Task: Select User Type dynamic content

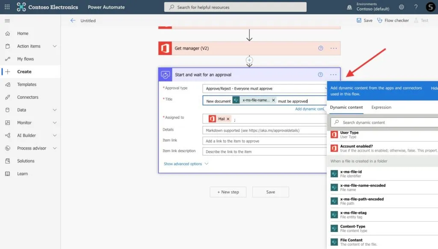Action: (x=384, y=135)
